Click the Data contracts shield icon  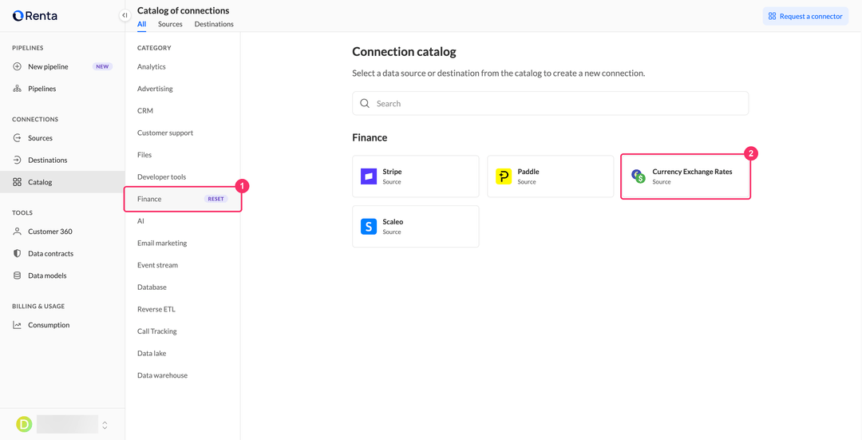click(x=17, y=254)
